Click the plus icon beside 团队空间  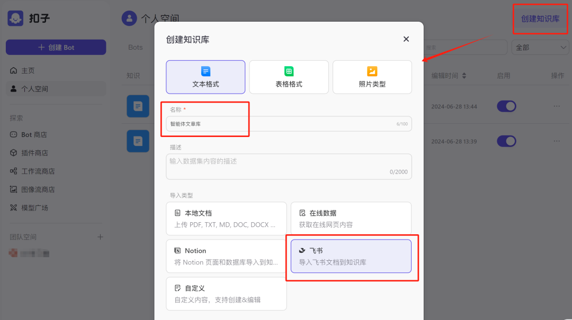pos(100,237)
